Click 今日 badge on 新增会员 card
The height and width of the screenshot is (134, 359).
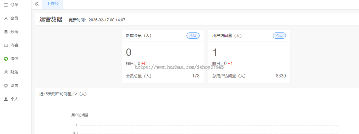coord(193,35)
